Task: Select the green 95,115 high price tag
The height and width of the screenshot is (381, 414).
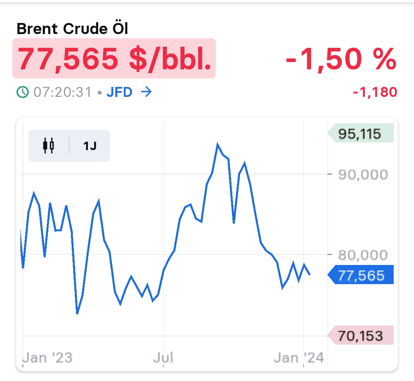Action: tap(360, 134)
